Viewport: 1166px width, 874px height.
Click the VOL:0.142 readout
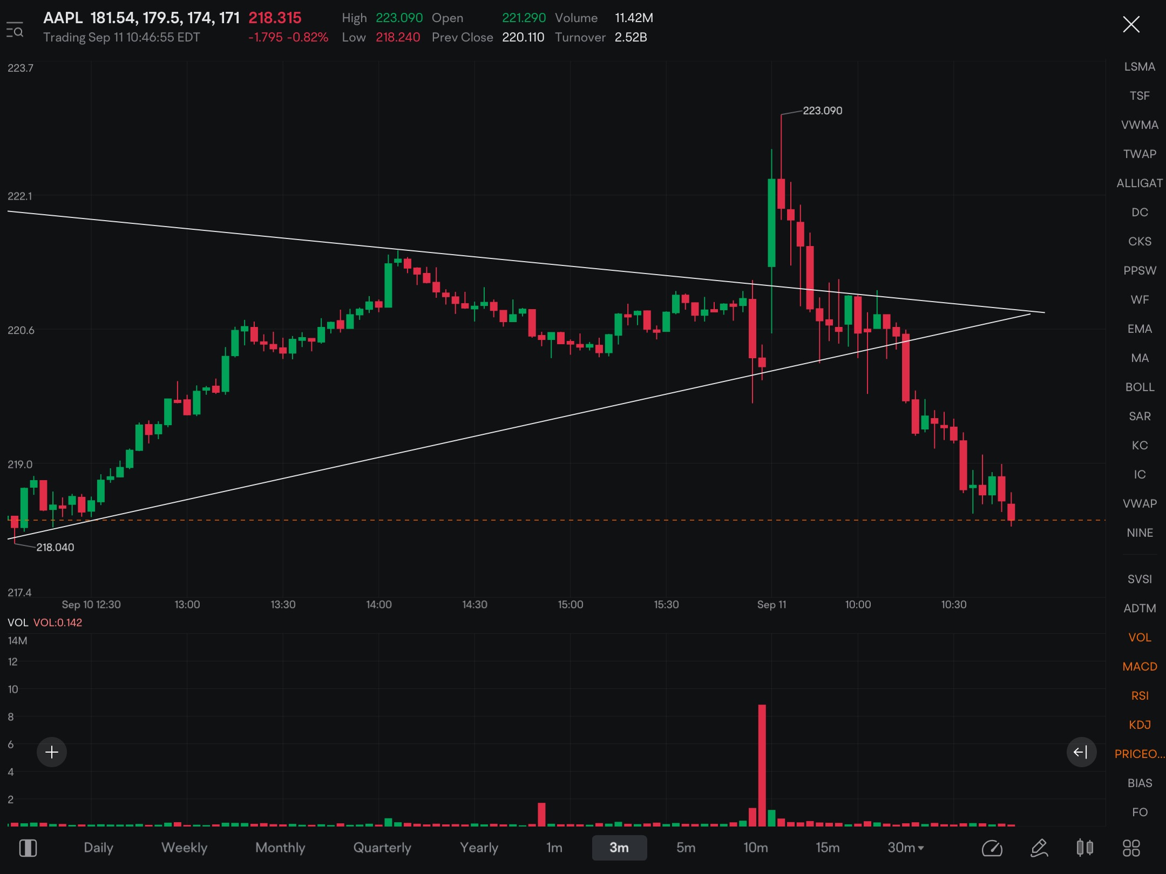click(58, 623)
